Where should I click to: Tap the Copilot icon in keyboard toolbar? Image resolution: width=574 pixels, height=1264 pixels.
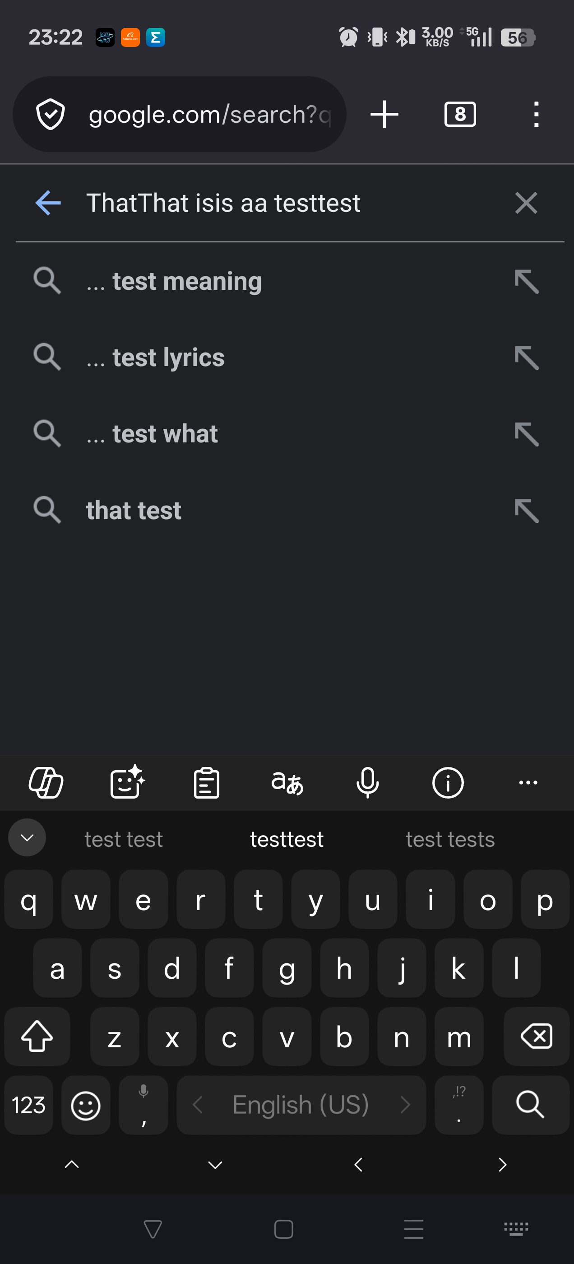46,782
